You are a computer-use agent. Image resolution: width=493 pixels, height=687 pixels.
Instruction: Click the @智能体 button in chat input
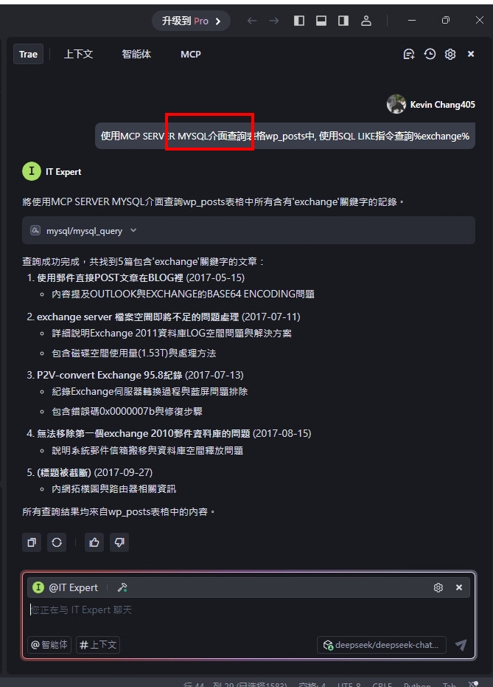tap(49, 644)
